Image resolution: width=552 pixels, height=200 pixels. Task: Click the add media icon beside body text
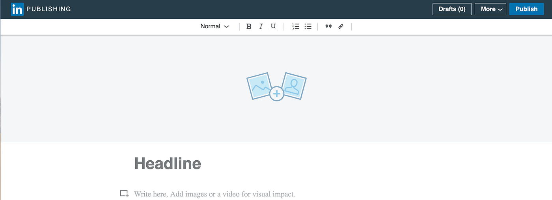tap(124, 193)
